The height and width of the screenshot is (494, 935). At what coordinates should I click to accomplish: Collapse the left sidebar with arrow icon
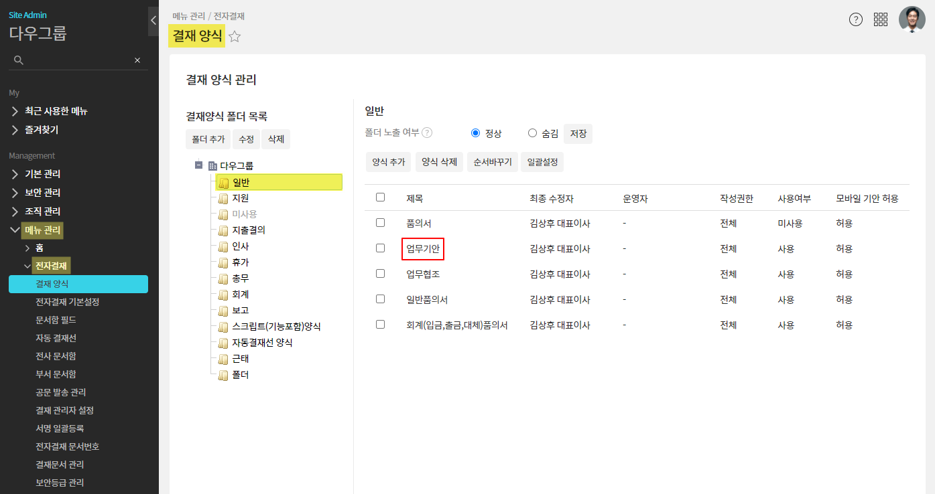pos(153,21)
